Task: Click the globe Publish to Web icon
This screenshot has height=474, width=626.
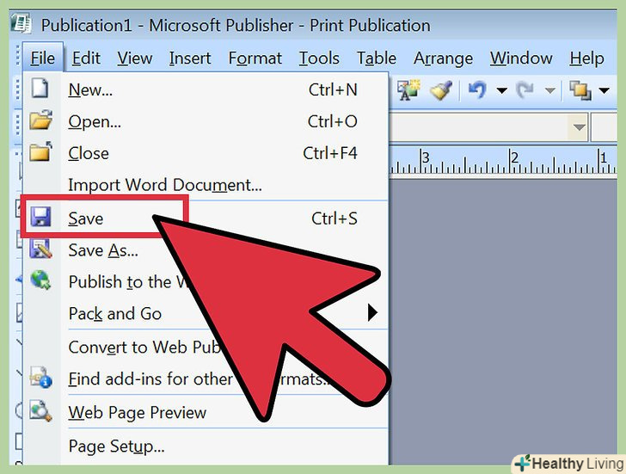Action: [x=40, y=280]
